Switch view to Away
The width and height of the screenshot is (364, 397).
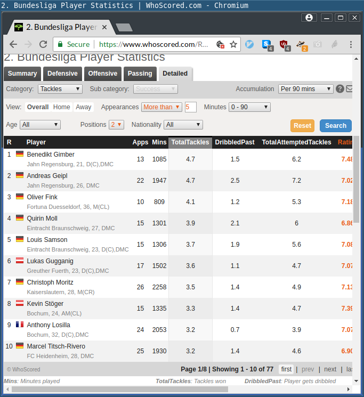tap(84, 107)
